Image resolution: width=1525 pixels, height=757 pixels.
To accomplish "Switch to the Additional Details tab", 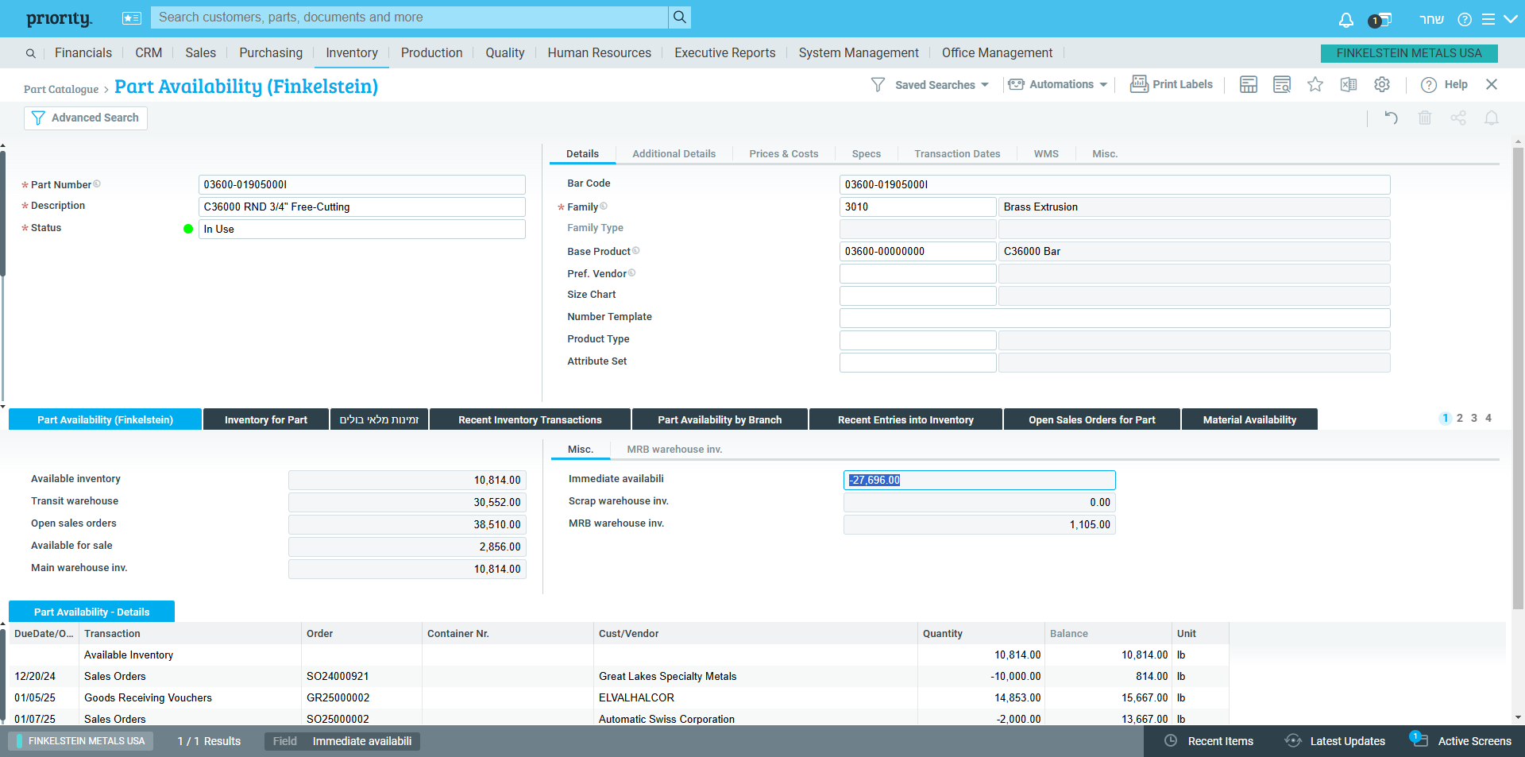I will pos(674,153).
